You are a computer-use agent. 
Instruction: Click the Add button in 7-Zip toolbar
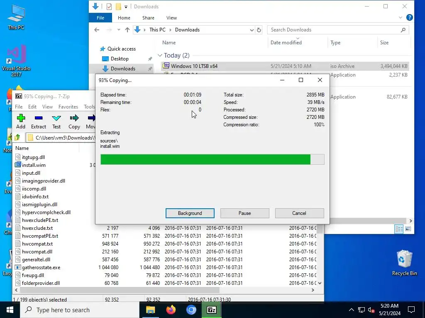pyautogui.click(x=21, y=121)
